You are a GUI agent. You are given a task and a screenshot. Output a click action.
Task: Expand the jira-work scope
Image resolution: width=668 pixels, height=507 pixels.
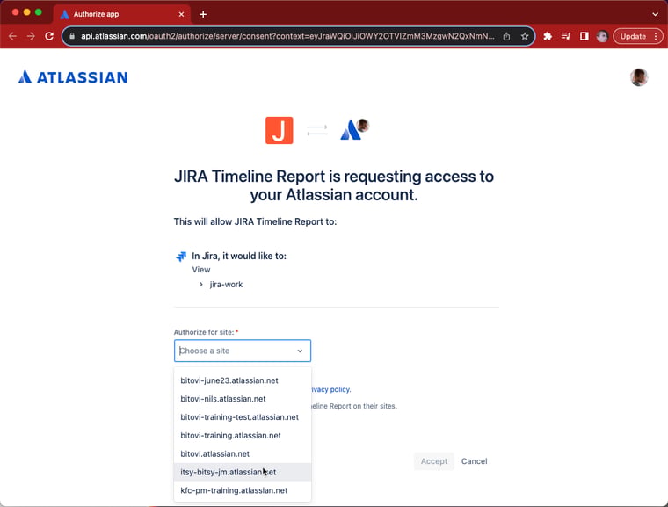(201, 284)
